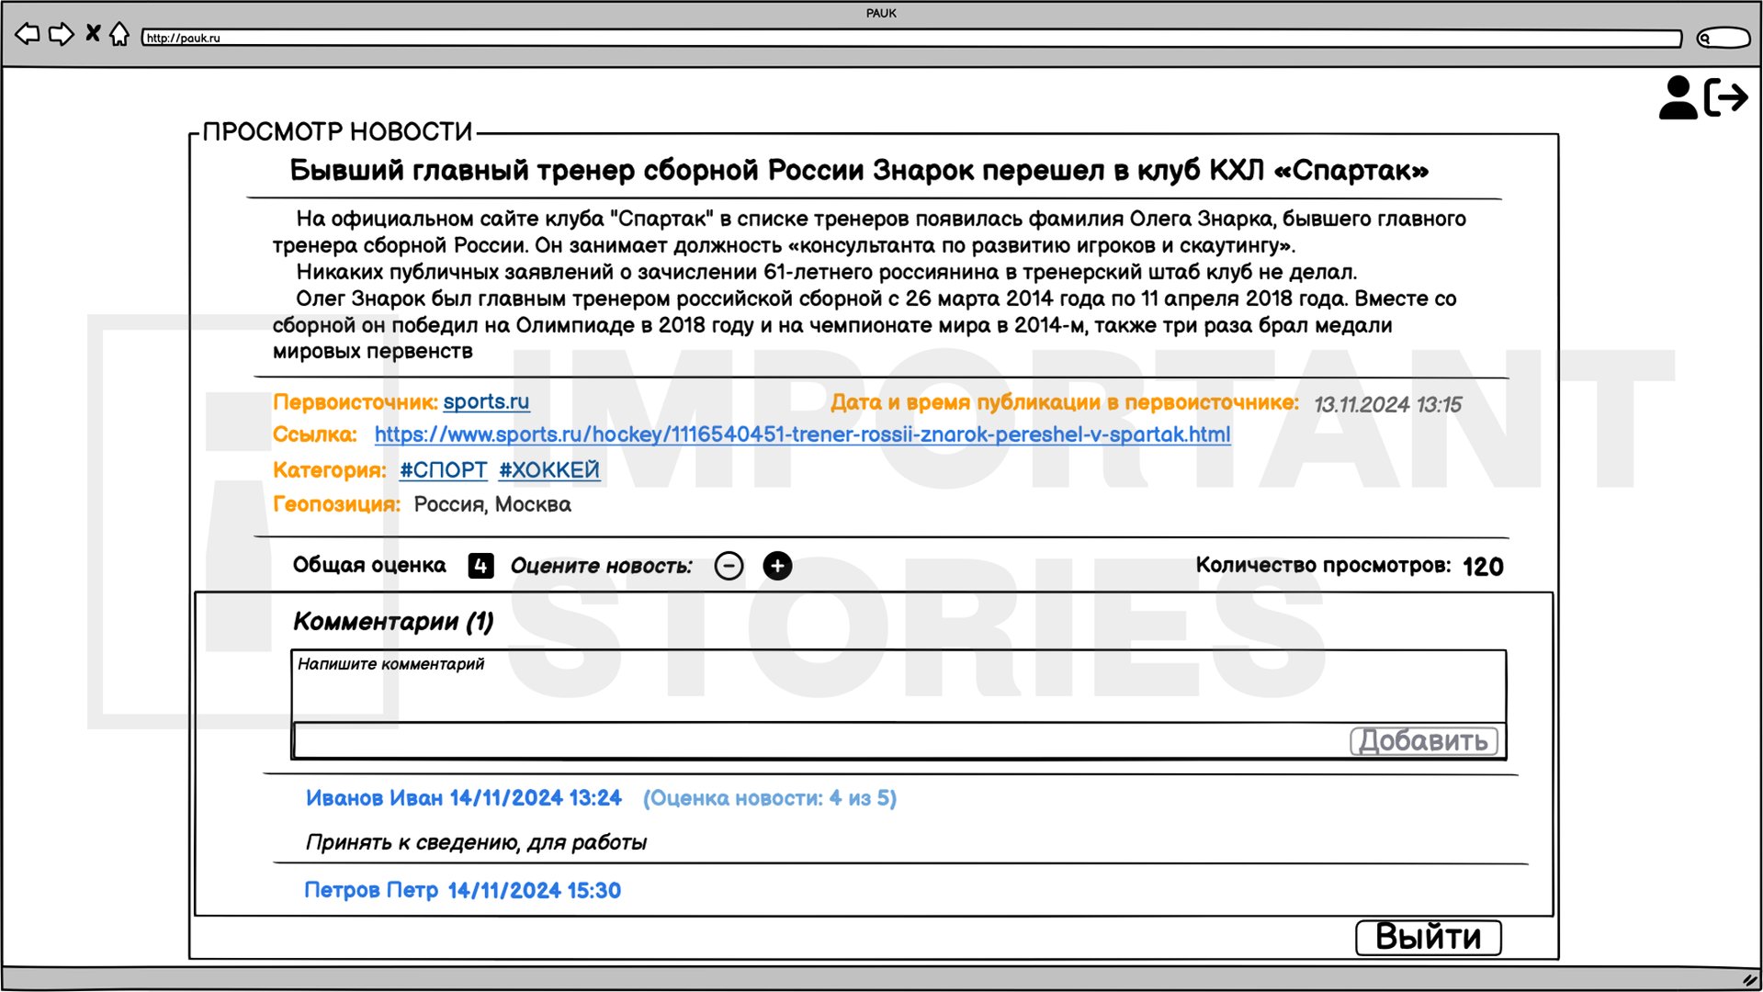Click the view count value 120

tap(1483, 567)
